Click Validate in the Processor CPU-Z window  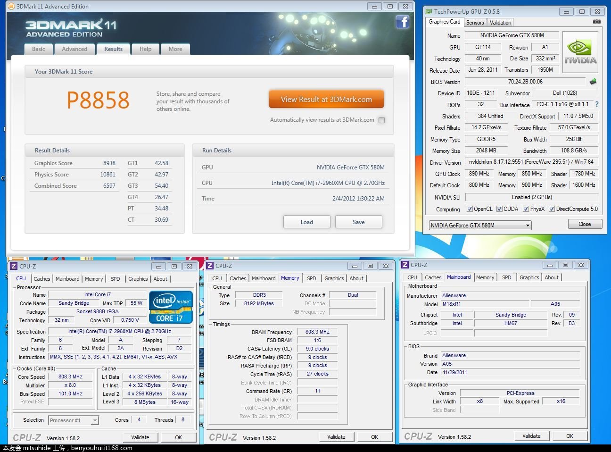(140, 437)
